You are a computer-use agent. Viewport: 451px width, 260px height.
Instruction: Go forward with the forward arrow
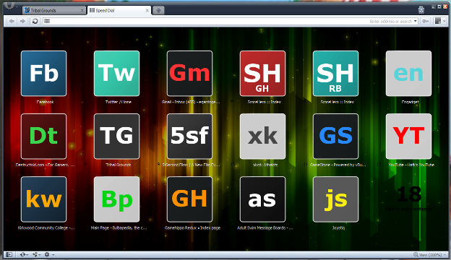pos(22,21)
